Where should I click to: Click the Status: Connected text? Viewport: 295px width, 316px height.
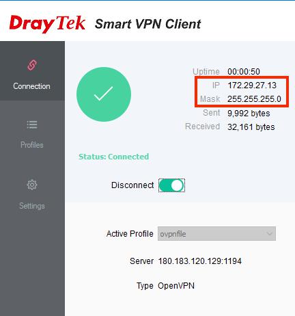click(114, 157)
